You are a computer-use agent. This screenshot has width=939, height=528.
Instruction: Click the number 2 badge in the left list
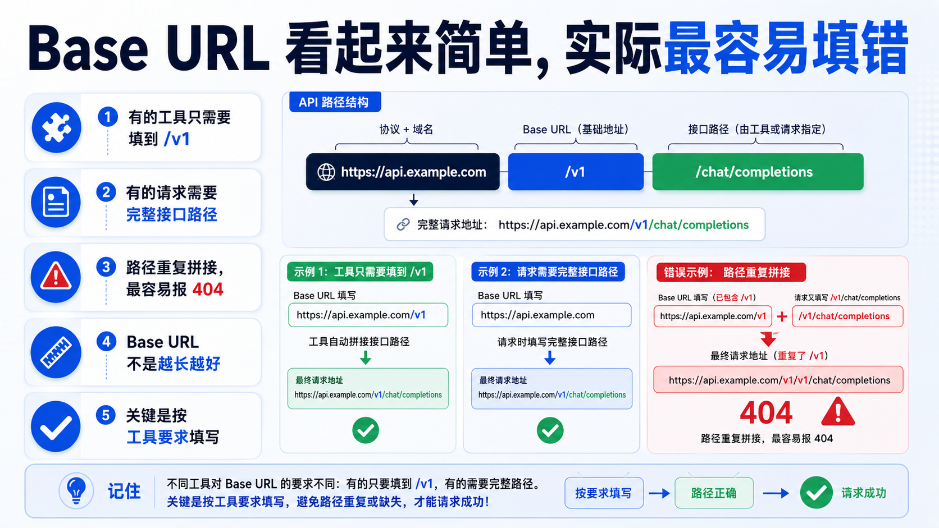click(x=106, y=192)
